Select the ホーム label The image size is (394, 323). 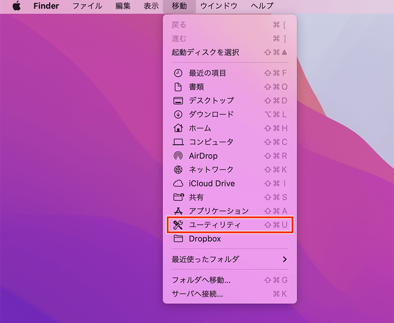[x=200, y=128]
